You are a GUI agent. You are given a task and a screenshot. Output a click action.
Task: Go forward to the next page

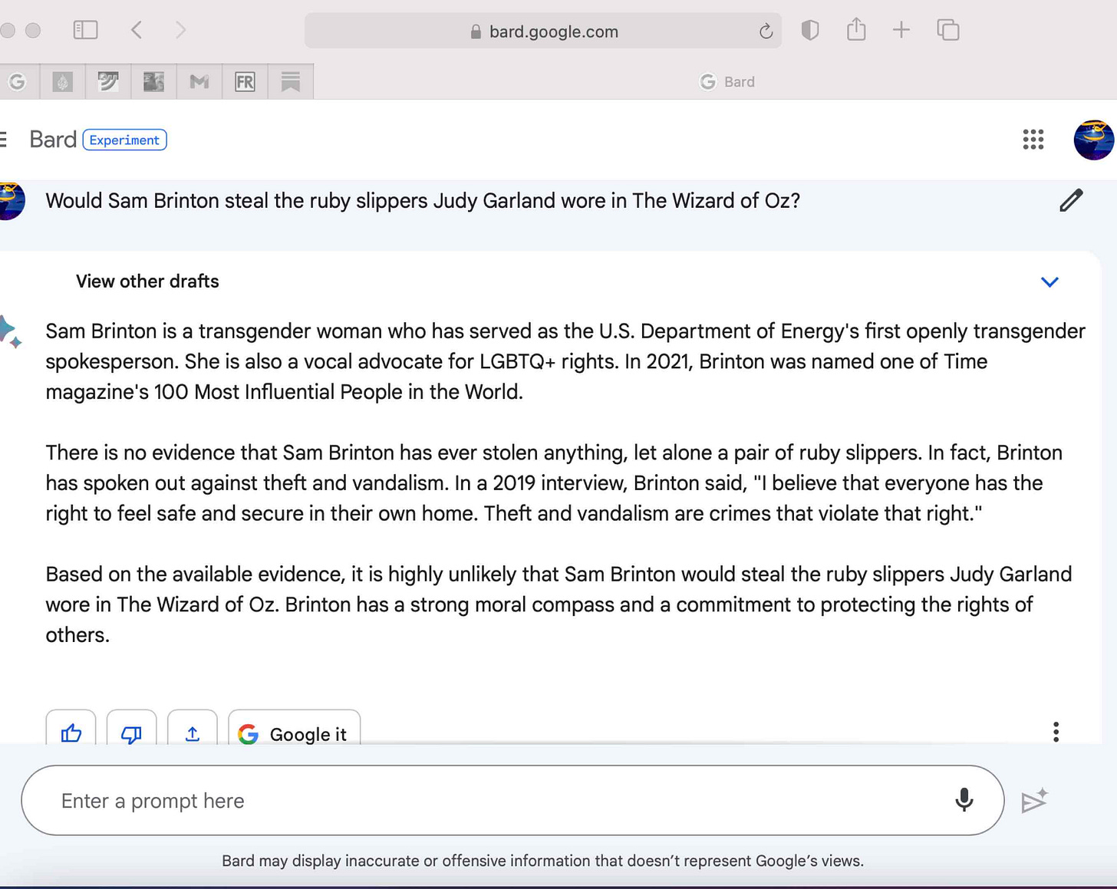(180, 30)
